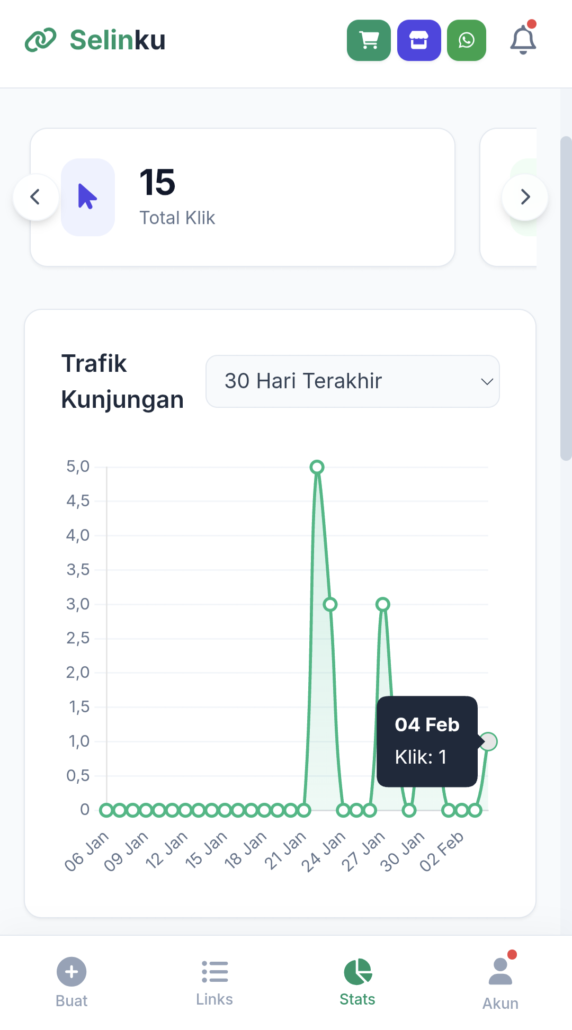Viewport: 572px width, 1030px height.
Task: Open the WhatsApp contact button
Action: [x=467, y=40]
